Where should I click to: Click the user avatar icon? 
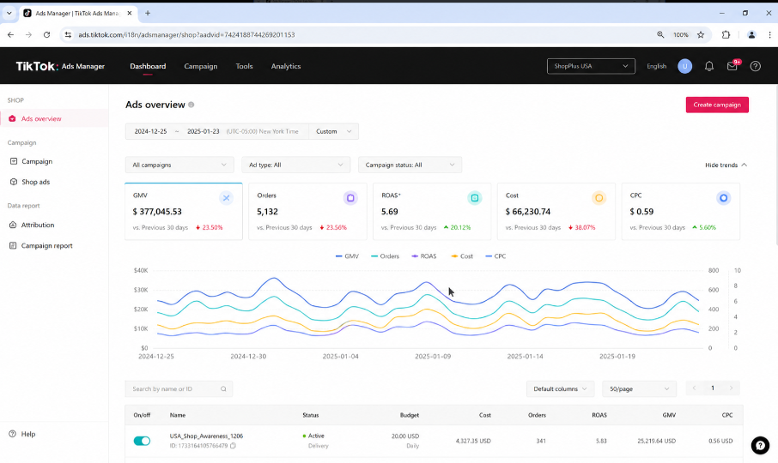(684, 66)
